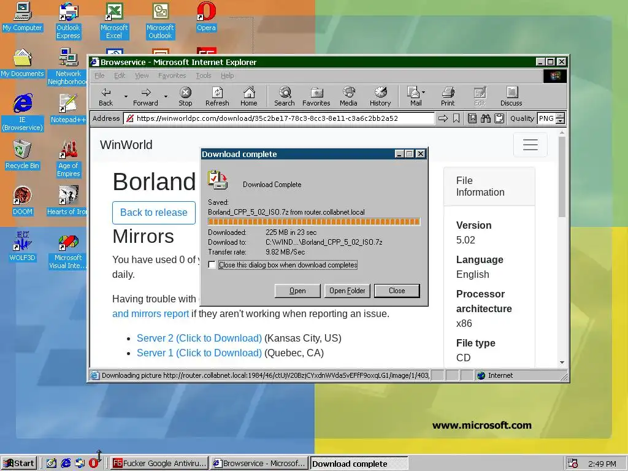
Task: Open the Mail button dropdown arrow
Action: point(423,92)
